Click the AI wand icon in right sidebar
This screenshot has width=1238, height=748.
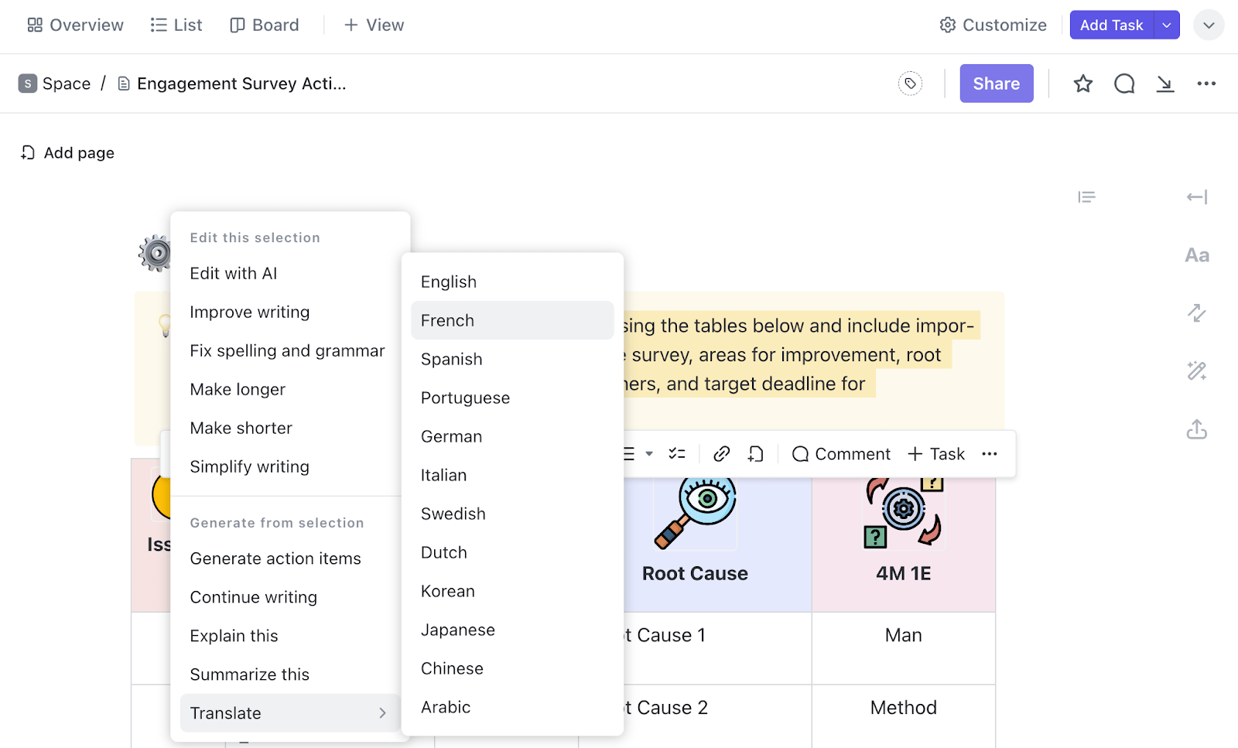point(1196,371)
